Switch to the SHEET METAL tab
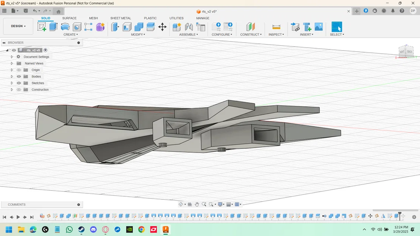 (x=121, y=18)
